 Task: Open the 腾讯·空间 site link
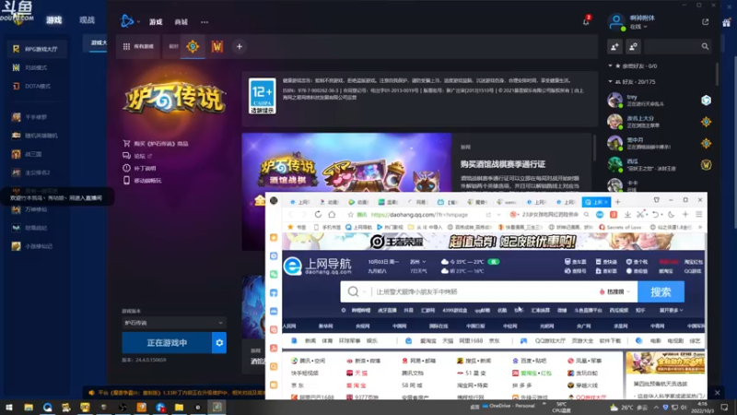(x=308, y=361)
